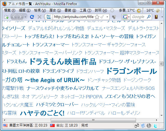The width and height of the screenshot is (166, 131).
Task: Open the ドージンワーク link
Action: coord(137,80)
